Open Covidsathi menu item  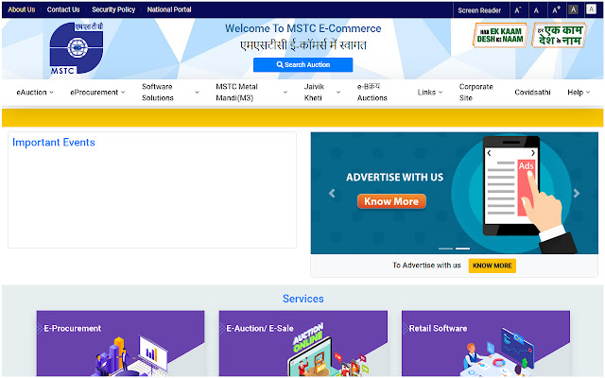tap(532, 93)
